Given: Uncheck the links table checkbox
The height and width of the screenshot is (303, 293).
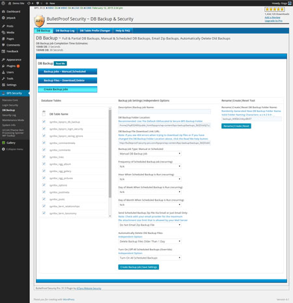Looking at the screenshot, I should click(44, 157).
